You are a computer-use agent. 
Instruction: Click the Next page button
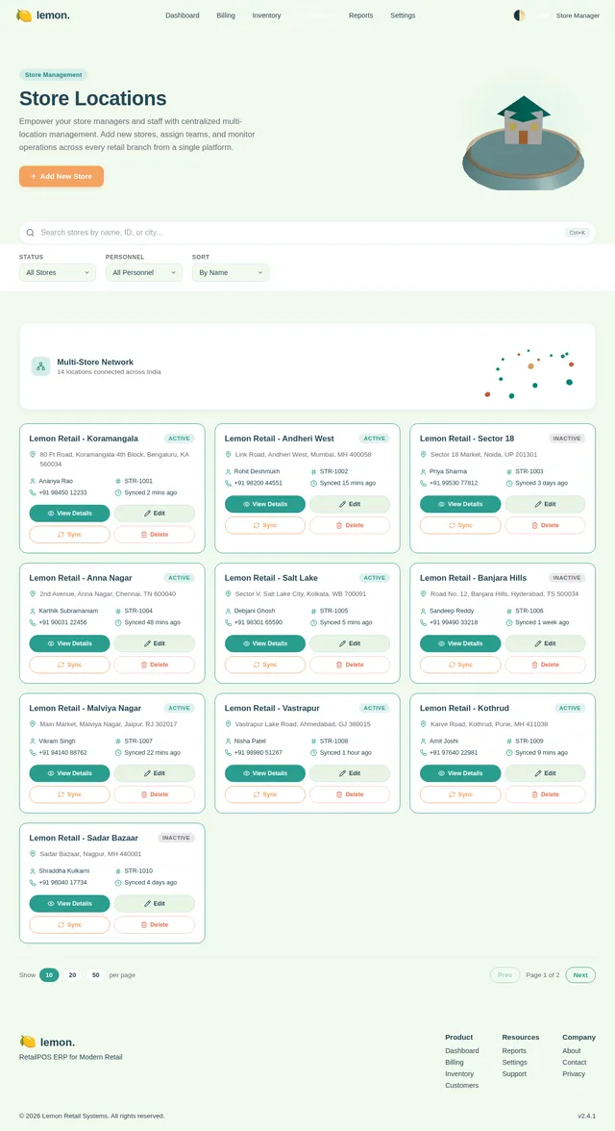pyautogui.click(x=580, y=975)
